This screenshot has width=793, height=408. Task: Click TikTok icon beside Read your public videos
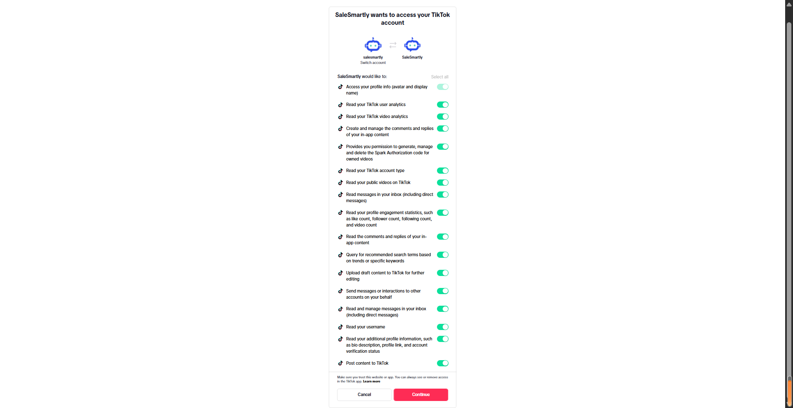tap(340, 183)
